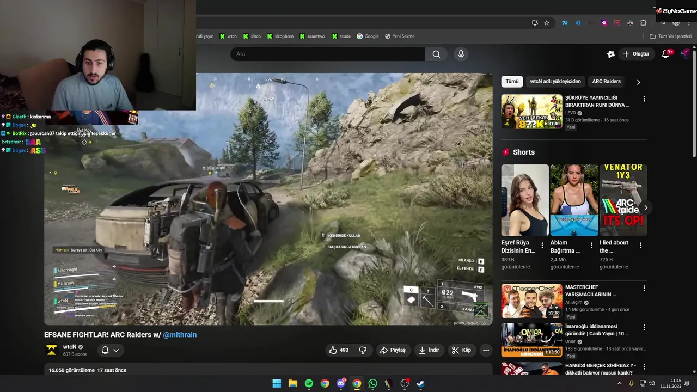Open the purple square extension icon
This screenshot has height=392, width=697.
point(604,23)
